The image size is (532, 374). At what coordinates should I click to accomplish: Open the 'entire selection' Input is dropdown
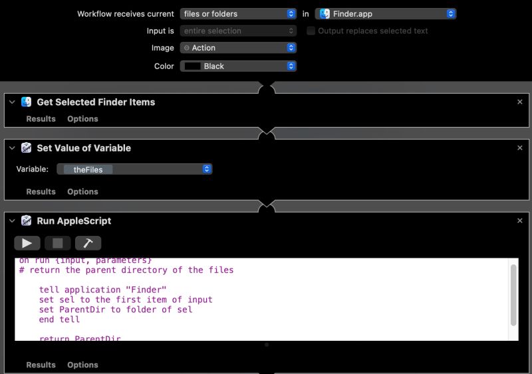pos(238,31)
